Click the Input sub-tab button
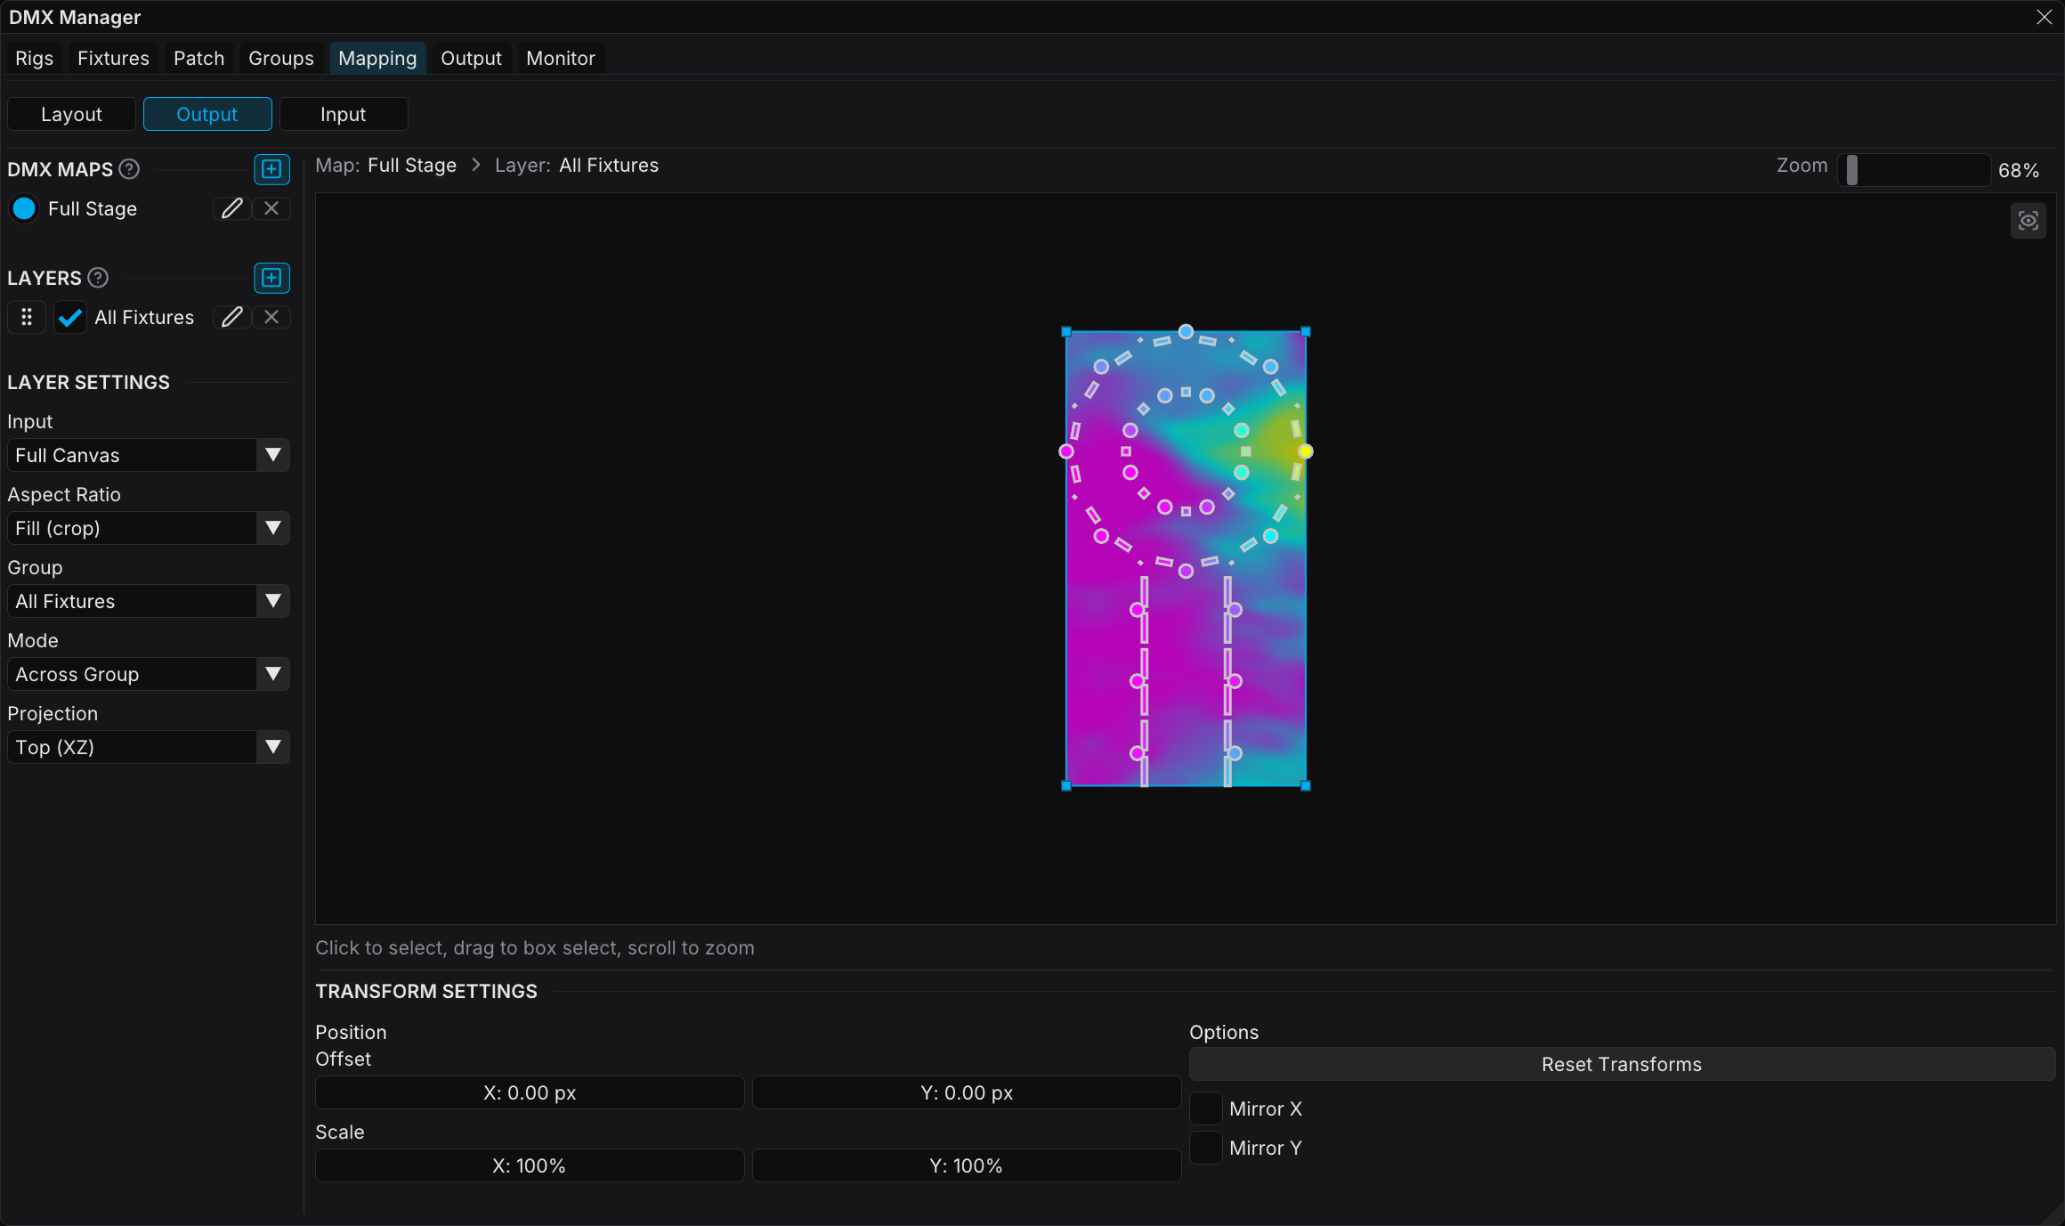Image resolution: width=2065 pixels, height=1226 pixels. coord(344,114)
